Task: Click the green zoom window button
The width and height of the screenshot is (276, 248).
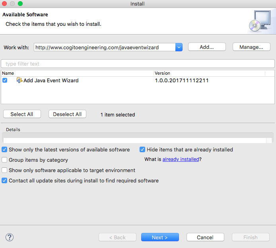Action: [x=20, y=4]
